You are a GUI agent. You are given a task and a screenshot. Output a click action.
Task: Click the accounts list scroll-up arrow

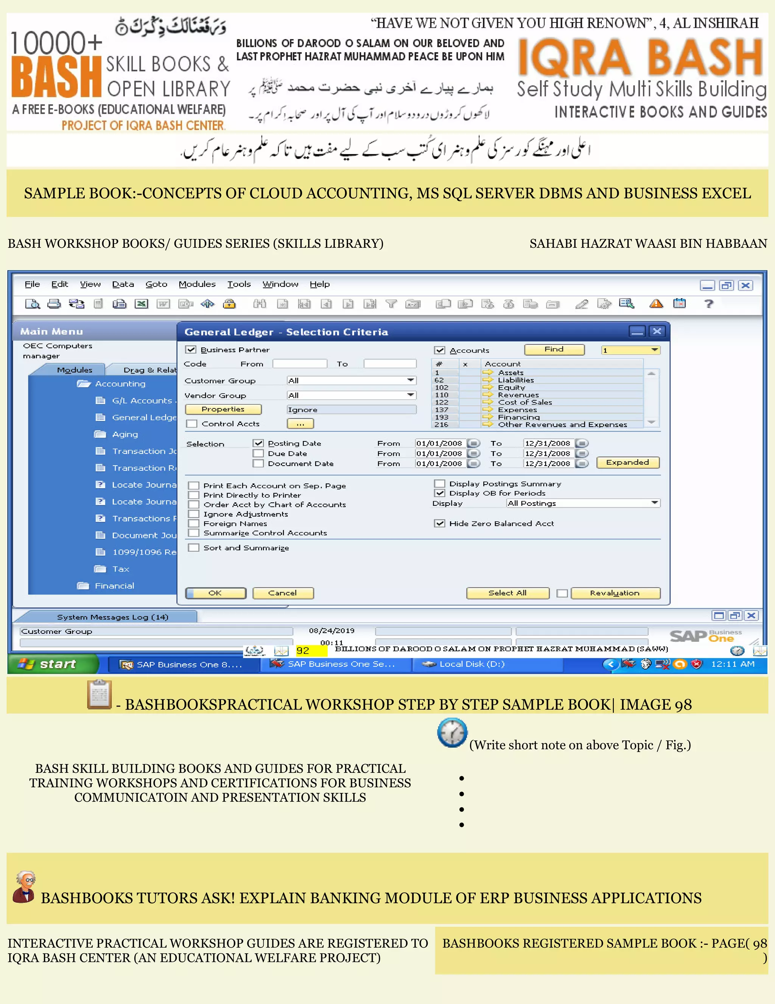coord(652,374)
